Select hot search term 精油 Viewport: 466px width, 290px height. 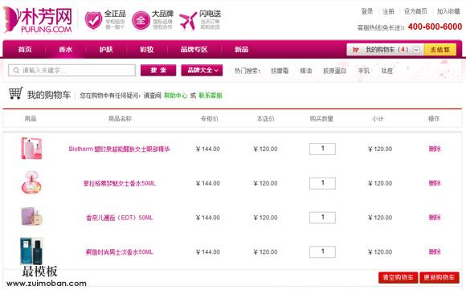coord(306,71)
